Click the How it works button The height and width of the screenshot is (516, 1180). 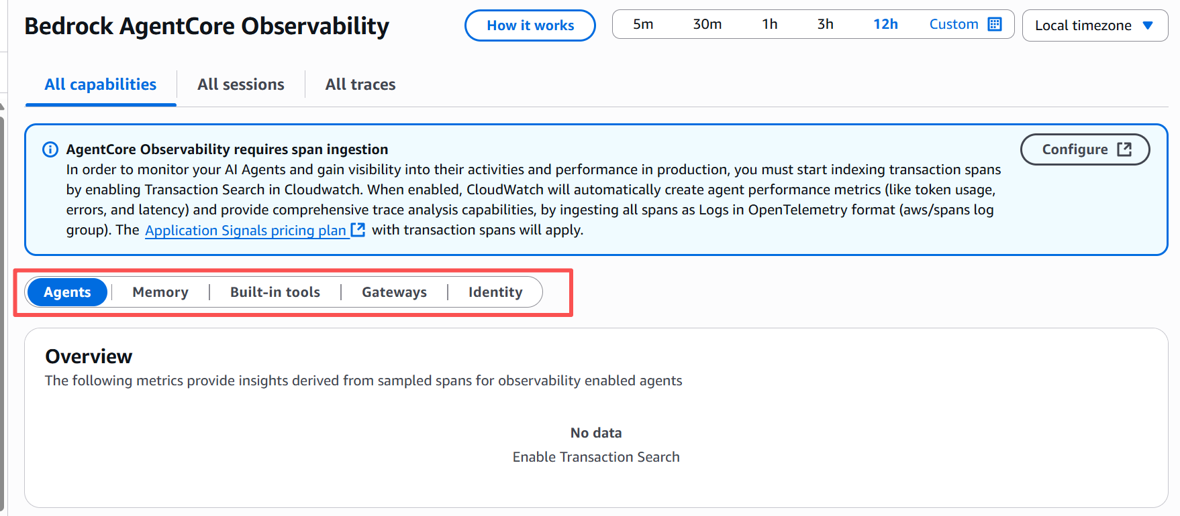pos(530,25)
